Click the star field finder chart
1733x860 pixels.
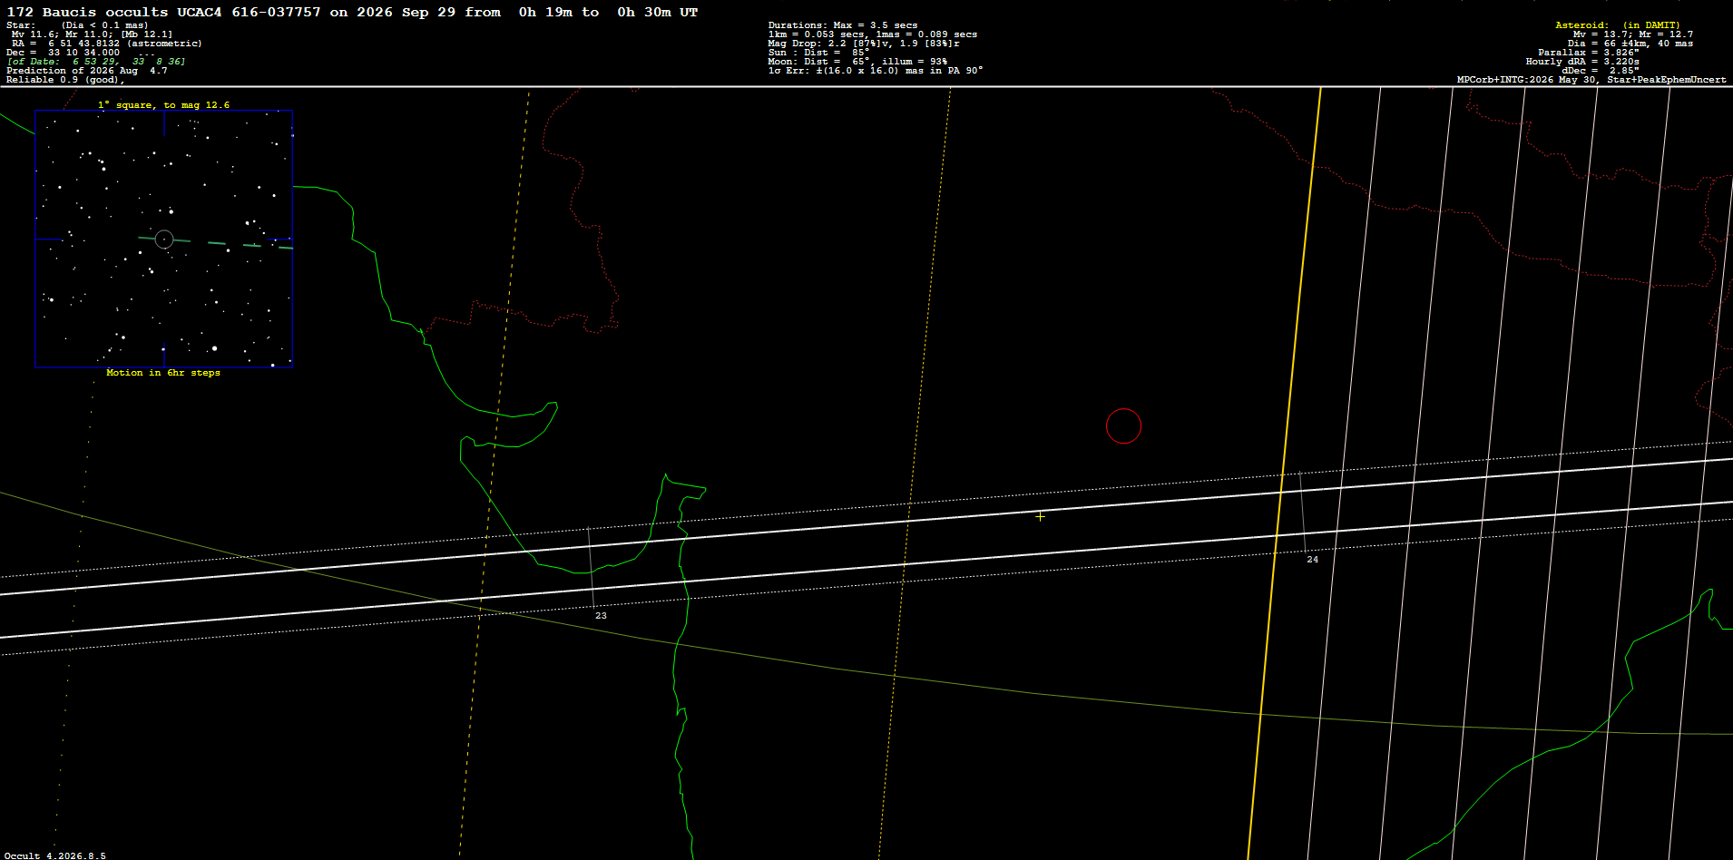164,239
